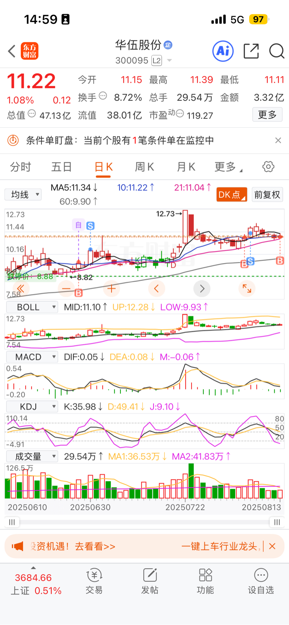Screen dimensions: 289x625
Task: Switch to the 五日 tab
Action: 61,167
